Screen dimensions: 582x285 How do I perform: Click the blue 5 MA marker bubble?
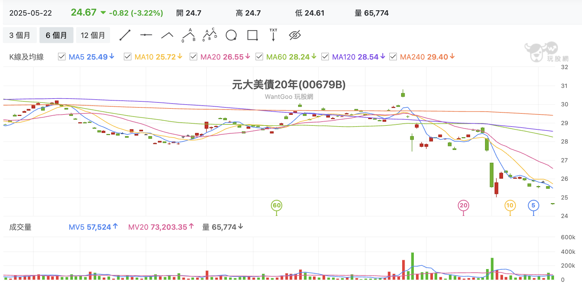tap(533, 205)
